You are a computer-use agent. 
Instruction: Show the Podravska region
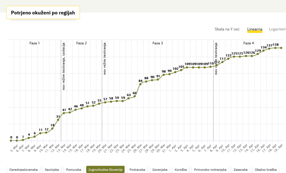pyautogui.click(x=137, y=170)
